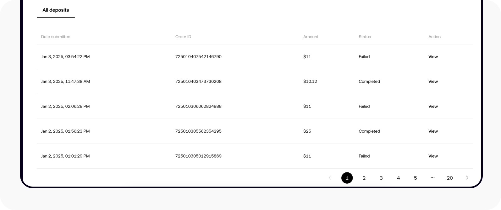Image resolution: width=501 pixels, height=210 pixels.
Task: View the failed deposit from Jan 3, 03:54:22 PM
Action: pyautogui.click(x=433, y=56)
